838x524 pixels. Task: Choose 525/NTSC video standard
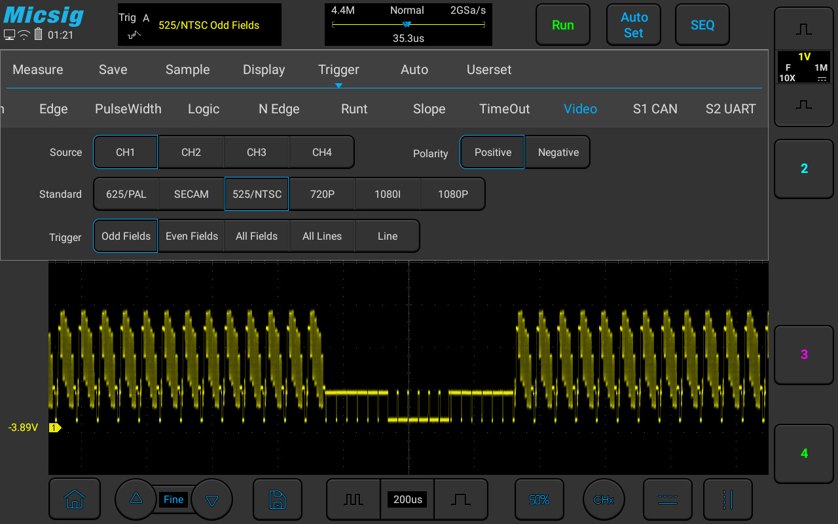pyautogui.click(x=257, y=194)
